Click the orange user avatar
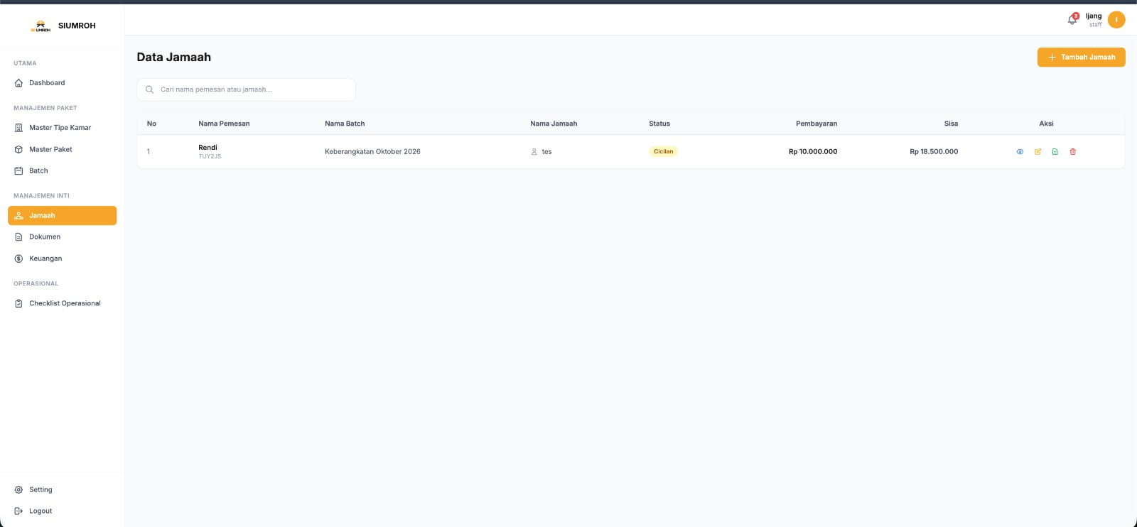 point(1116,20)
